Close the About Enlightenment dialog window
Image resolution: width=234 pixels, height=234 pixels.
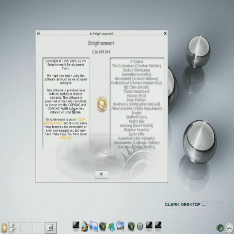pyautogui.click(x=165, y=33)
